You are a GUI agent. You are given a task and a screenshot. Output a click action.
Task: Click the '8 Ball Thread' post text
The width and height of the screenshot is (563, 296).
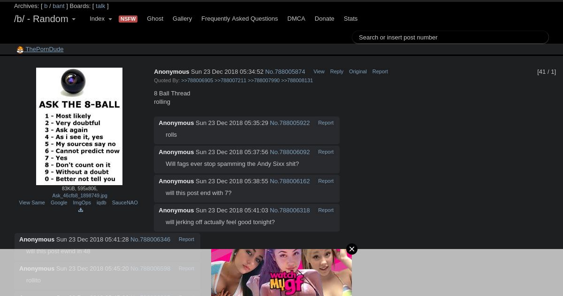172,93
